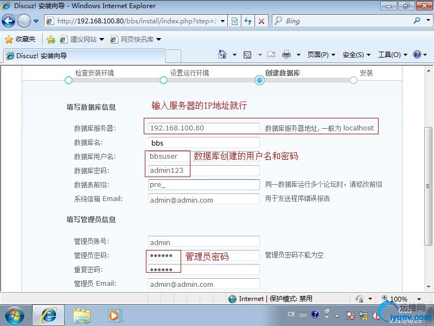Click the scrollbar down arrow
Viewport: 434px width, 326px height.
pos(428,287)
